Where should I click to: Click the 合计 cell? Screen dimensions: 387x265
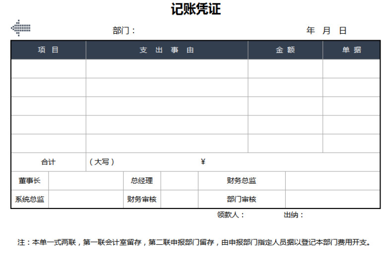pyautogui.click(x=49, y=162)
